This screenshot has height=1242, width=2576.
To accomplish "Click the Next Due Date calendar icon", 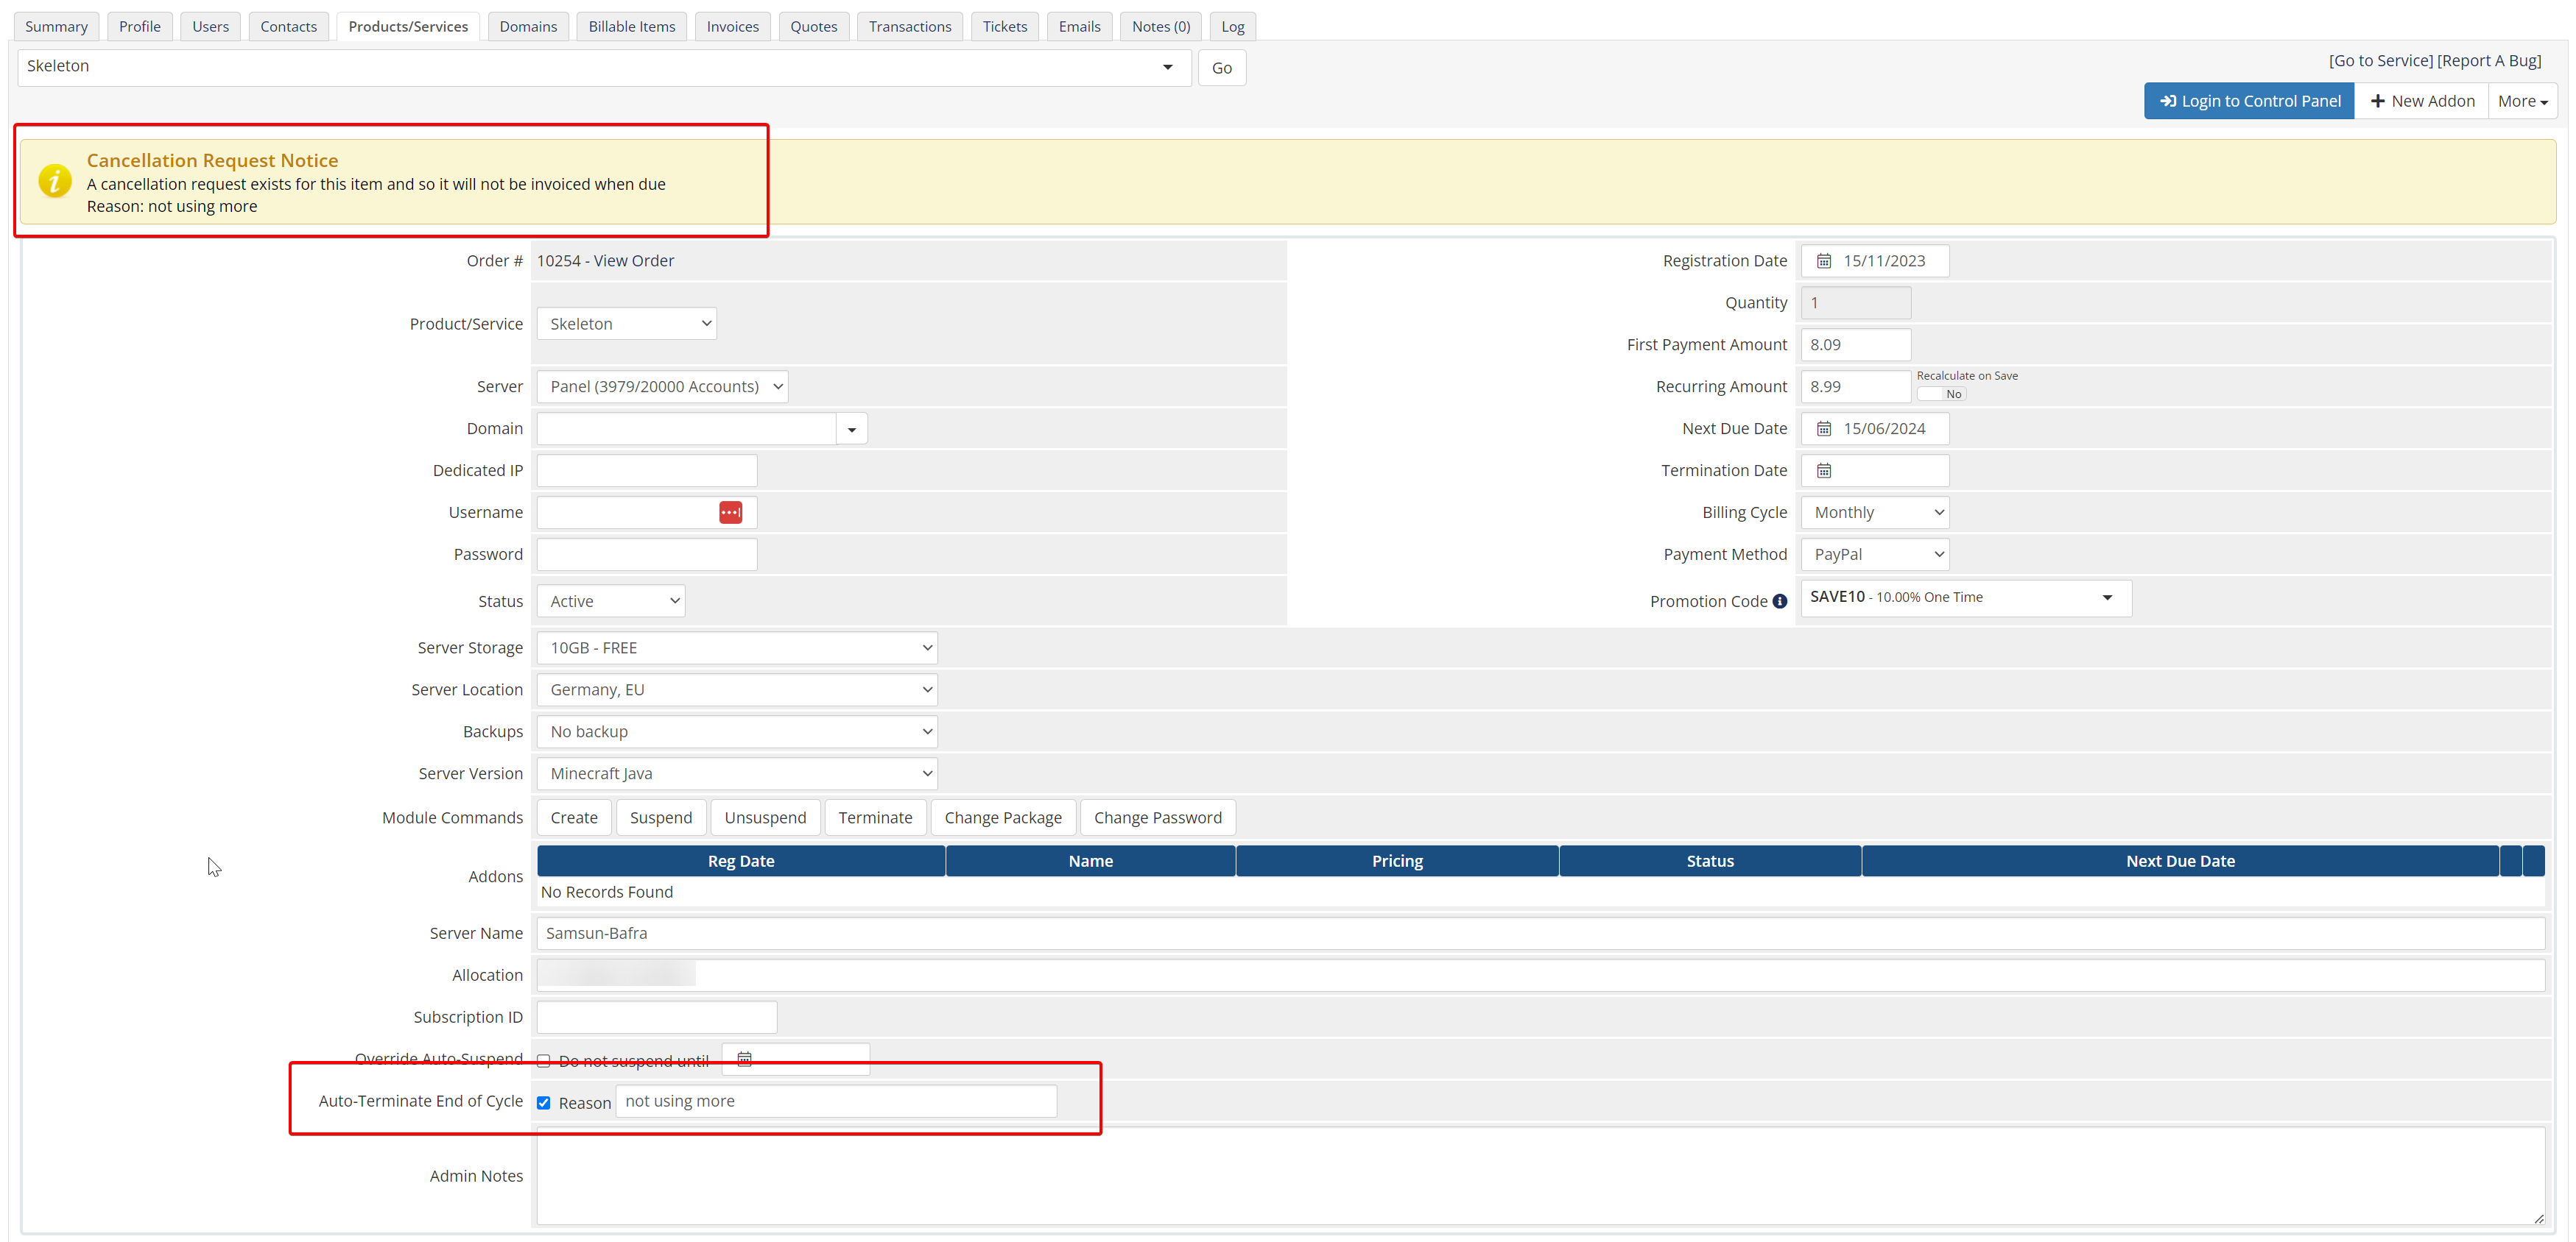I will tap(1823, 429).
